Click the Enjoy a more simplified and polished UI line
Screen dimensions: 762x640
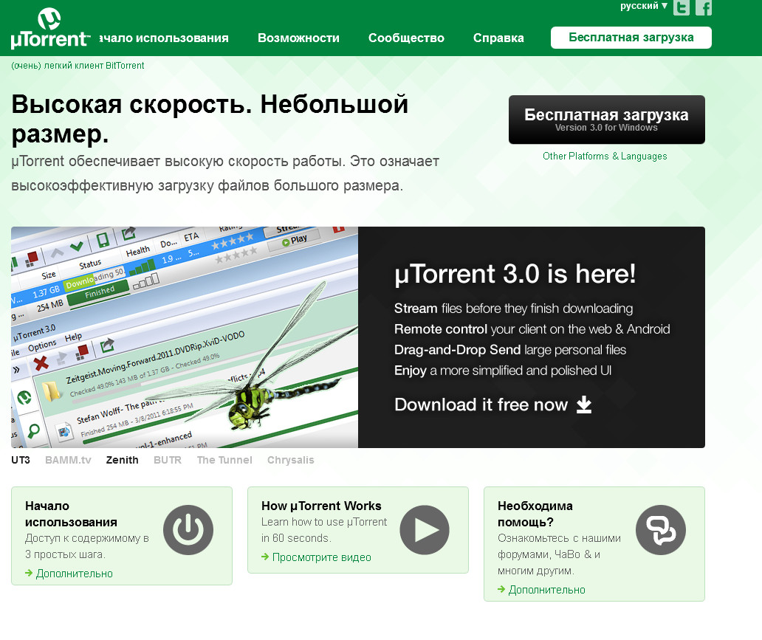pyautogui.click(x=503, y=371)
